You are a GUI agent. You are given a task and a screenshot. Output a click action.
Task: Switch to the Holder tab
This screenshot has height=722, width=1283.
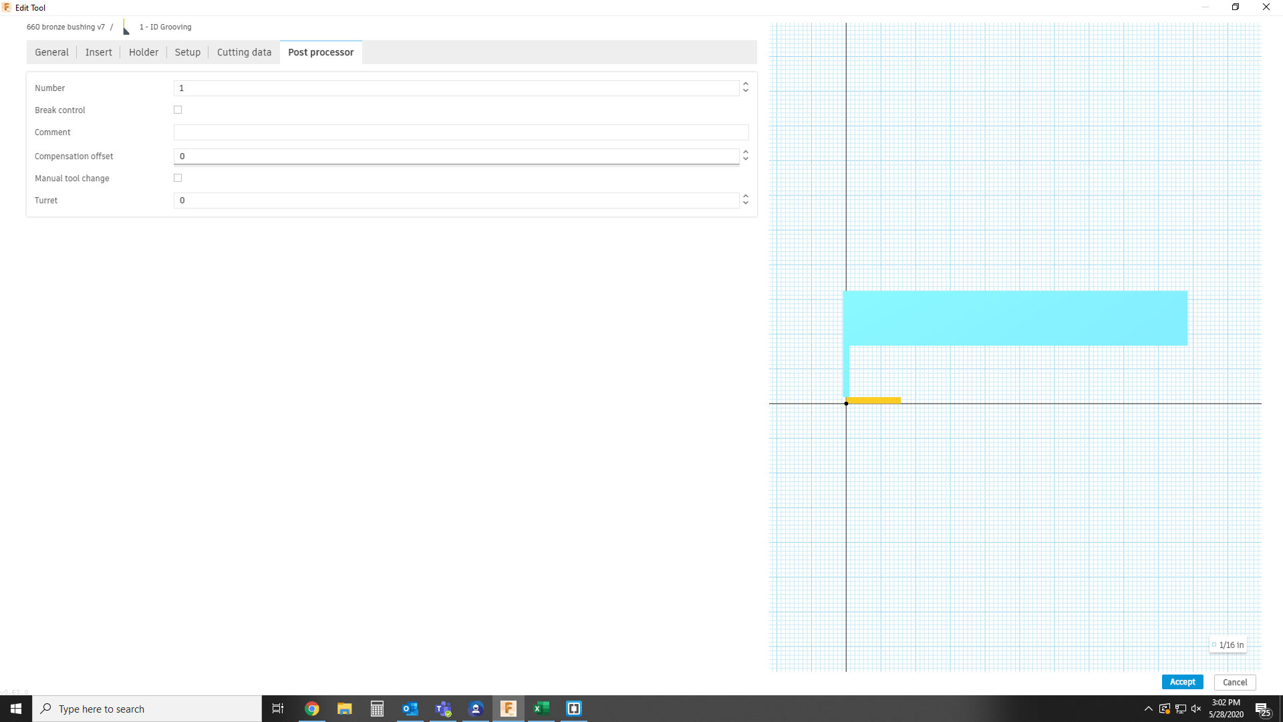coord(144,52)
